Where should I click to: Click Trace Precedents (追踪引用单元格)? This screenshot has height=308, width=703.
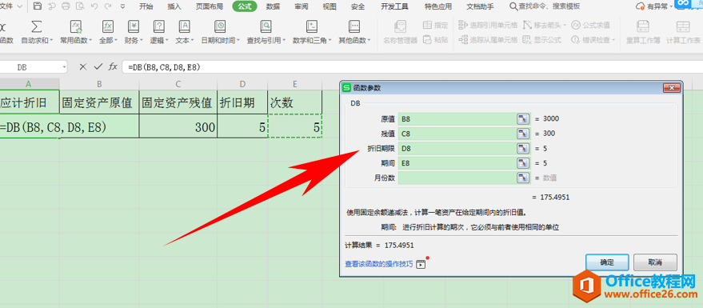[x=488, y=25]
